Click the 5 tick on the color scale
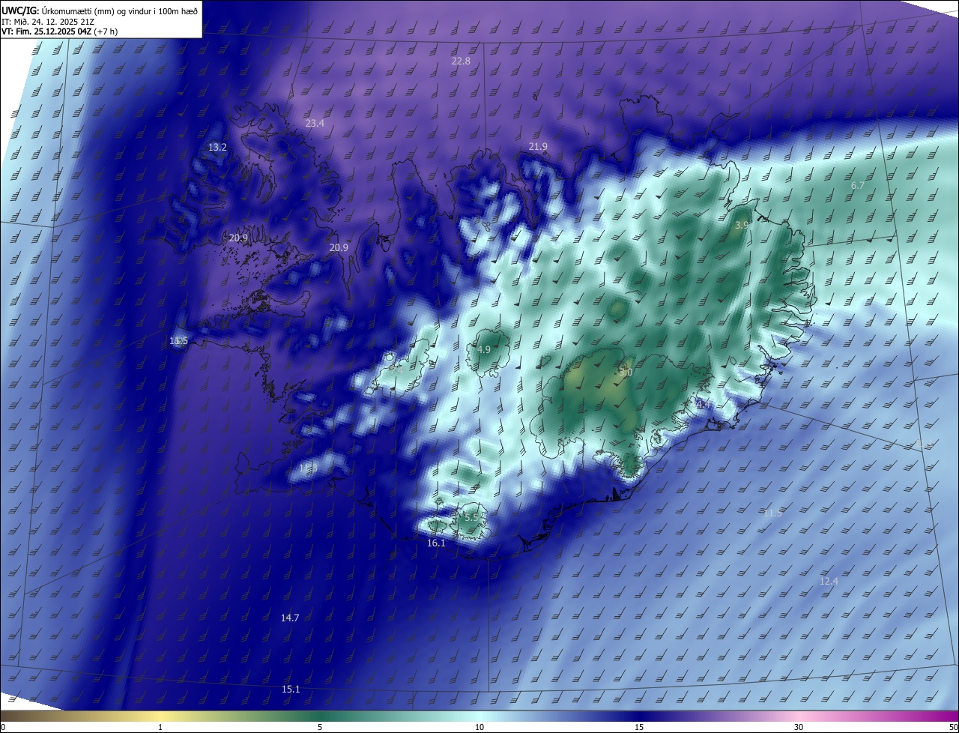This screenshot has height=733, width=959. coord(320,727)
